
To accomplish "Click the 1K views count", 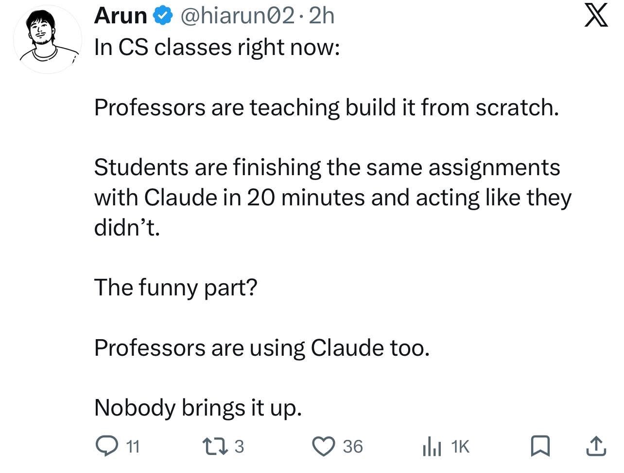I will 460,446.
